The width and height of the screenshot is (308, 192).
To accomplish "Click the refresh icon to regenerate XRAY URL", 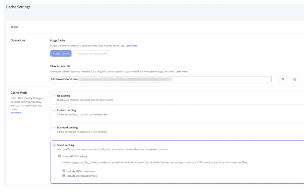I will coord(283,79).
